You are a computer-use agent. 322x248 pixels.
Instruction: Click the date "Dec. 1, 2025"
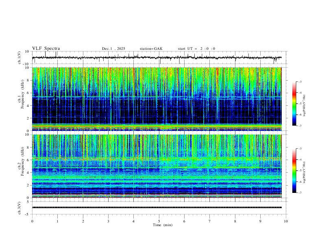(113, 49)
